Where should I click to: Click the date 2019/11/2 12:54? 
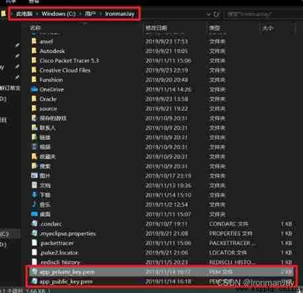point(167,205)
